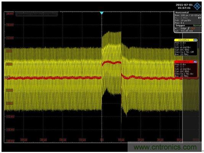Screen dimensions: 204x153
Task: Open the Trigger settings header
Action: [180, 26]
